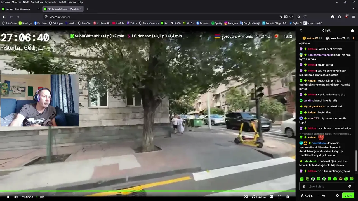Screen dimensions: 358x201
Task: Open chat gift leaderboard icon
Action: [x=352, y=30]
